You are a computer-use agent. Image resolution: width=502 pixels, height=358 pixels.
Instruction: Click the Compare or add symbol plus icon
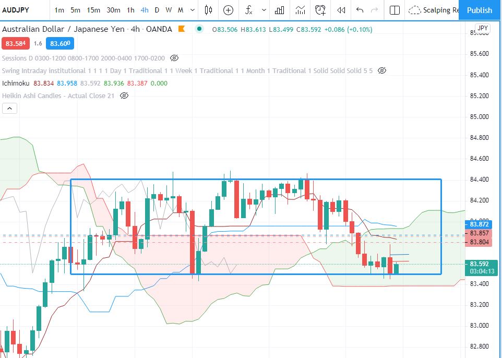[228, 10]
